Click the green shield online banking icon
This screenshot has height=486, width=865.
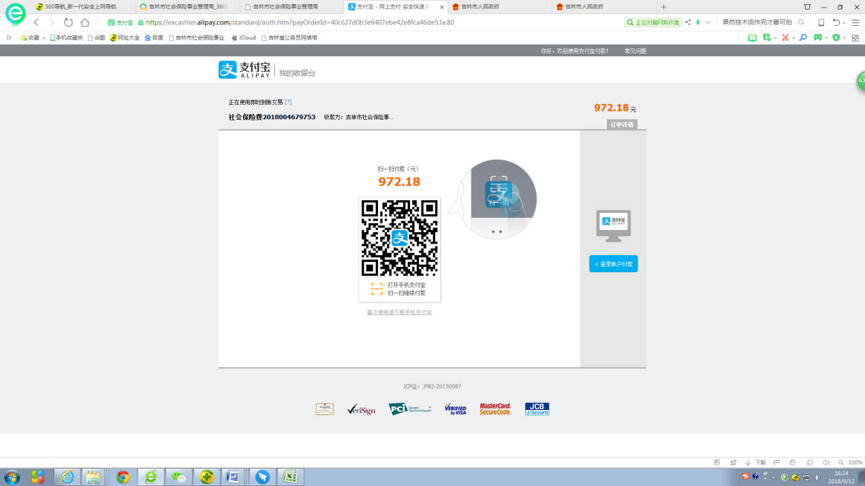pyautogui.click(x=836, y=37)
